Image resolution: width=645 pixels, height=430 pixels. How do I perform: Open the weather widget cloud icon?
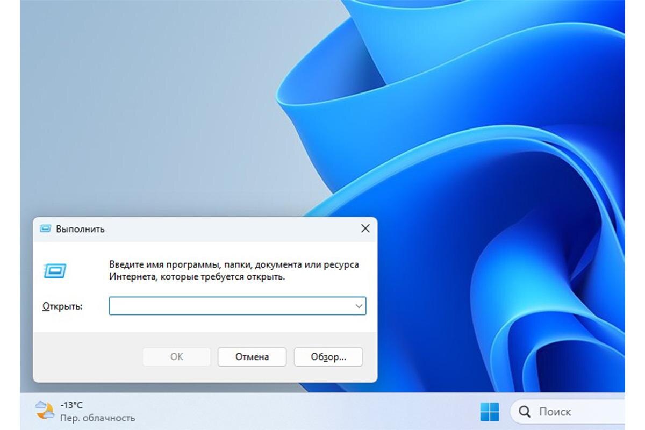point(45,411)
